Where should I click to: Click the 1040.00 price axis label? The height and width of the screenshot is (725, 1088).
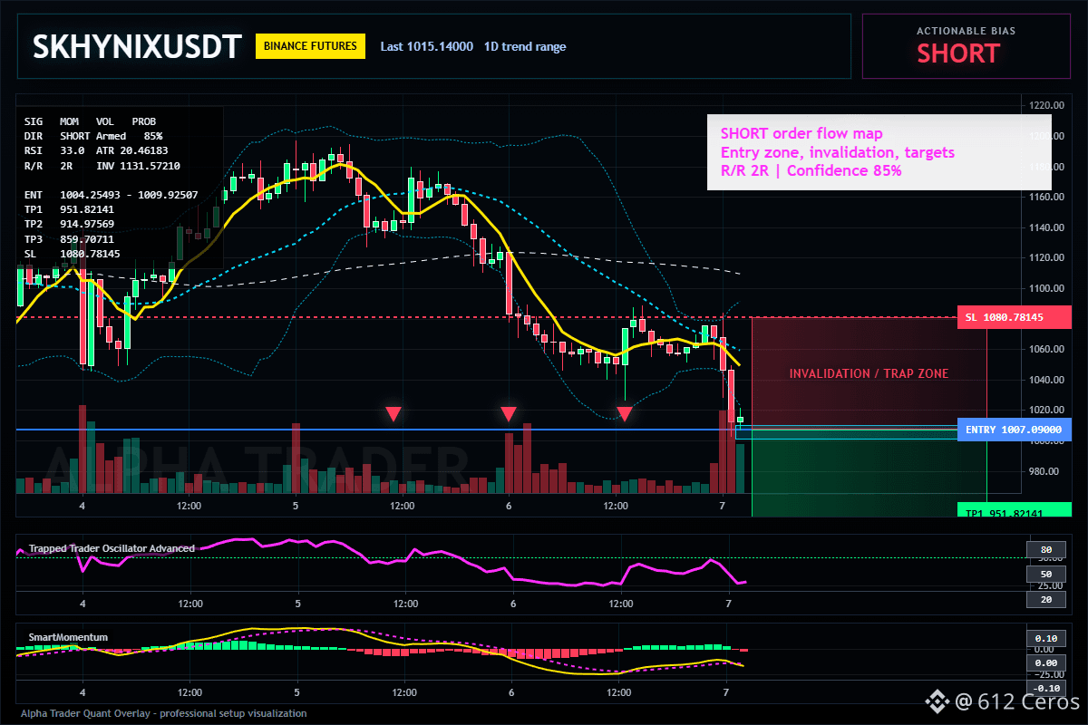1047,381
